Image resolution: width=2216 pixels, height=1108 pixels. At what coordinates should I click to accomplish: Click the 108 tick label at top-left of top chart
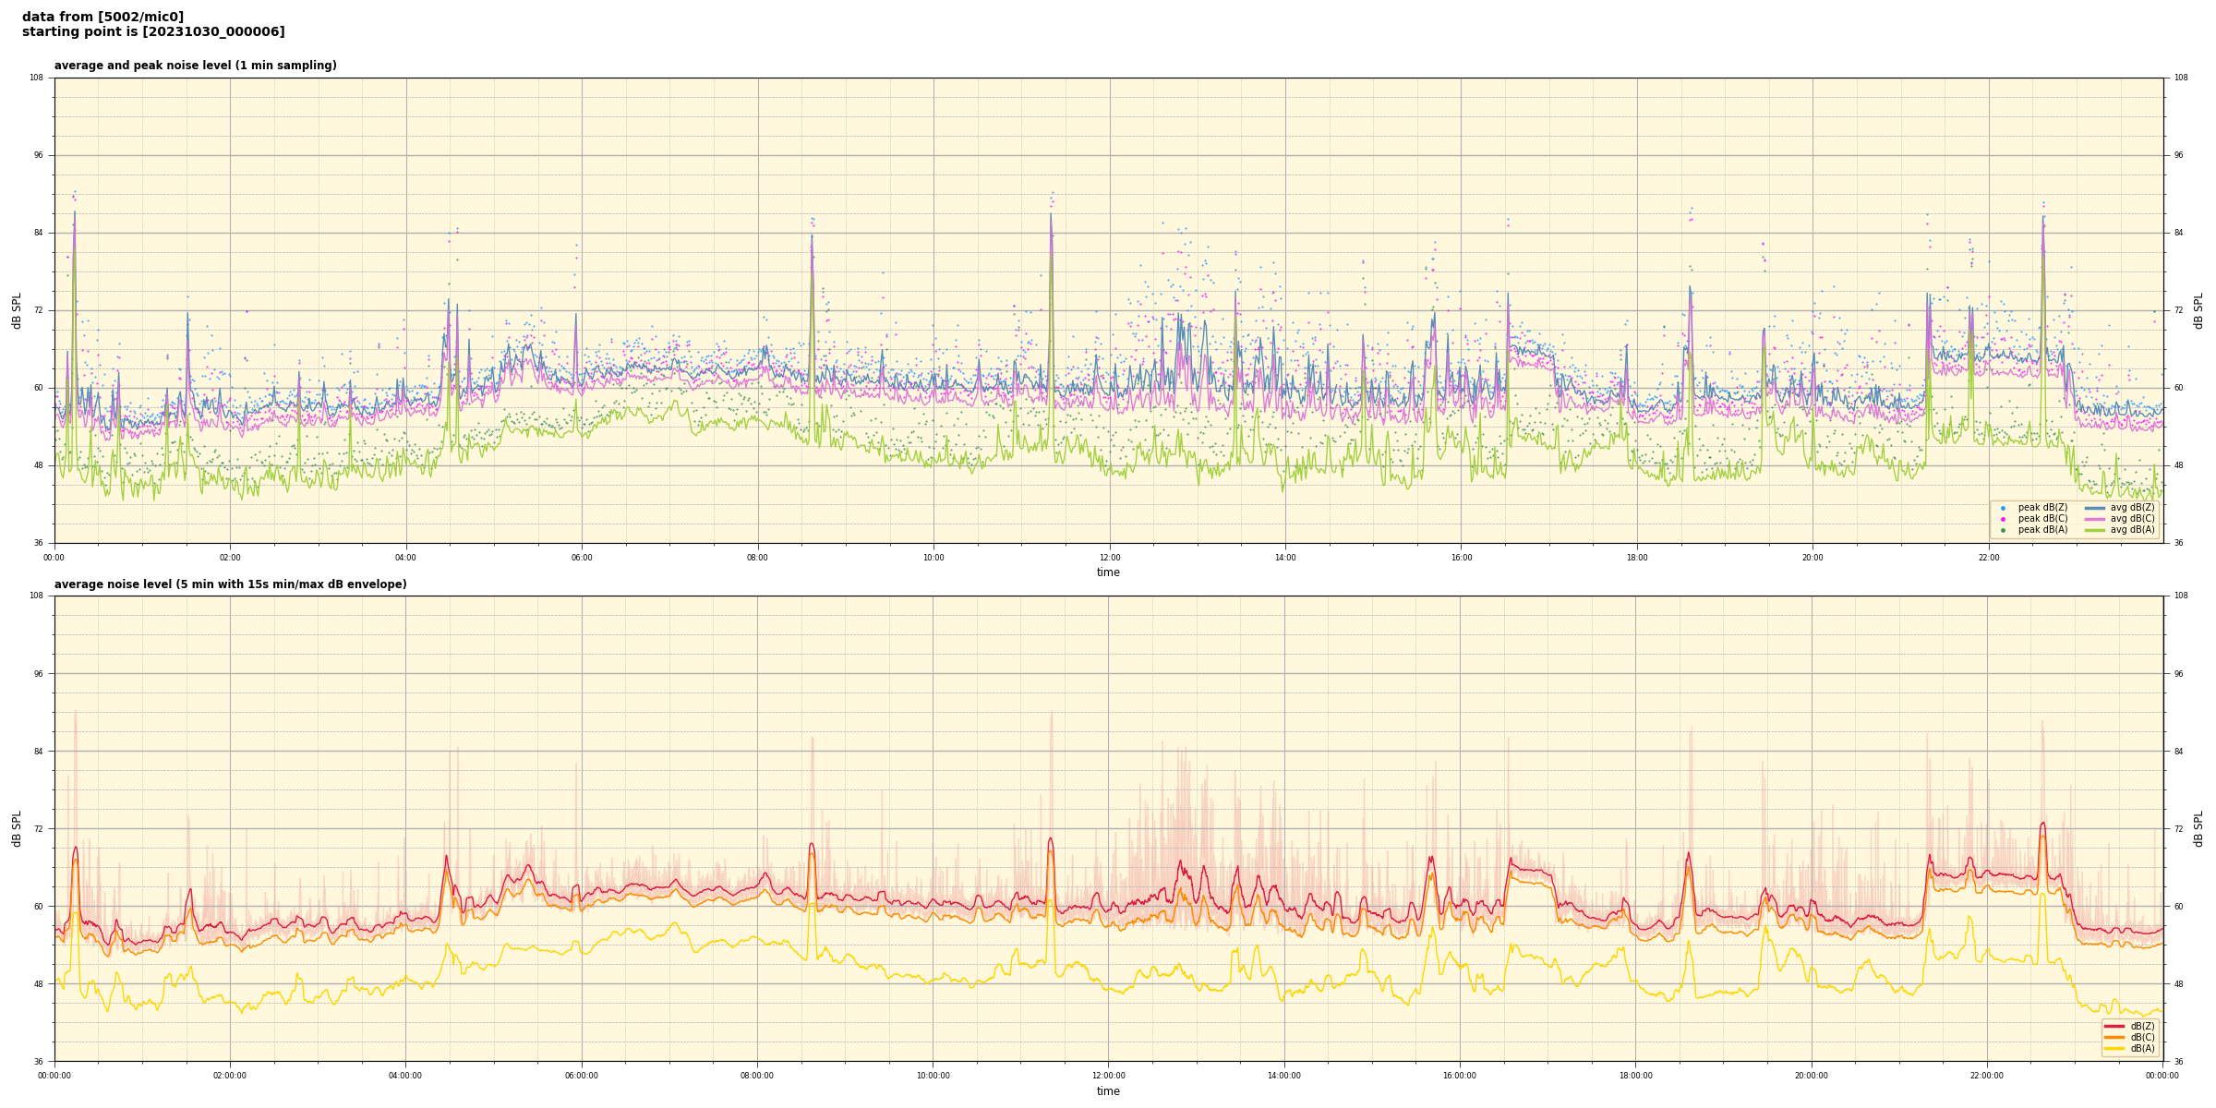click(37, 78)
